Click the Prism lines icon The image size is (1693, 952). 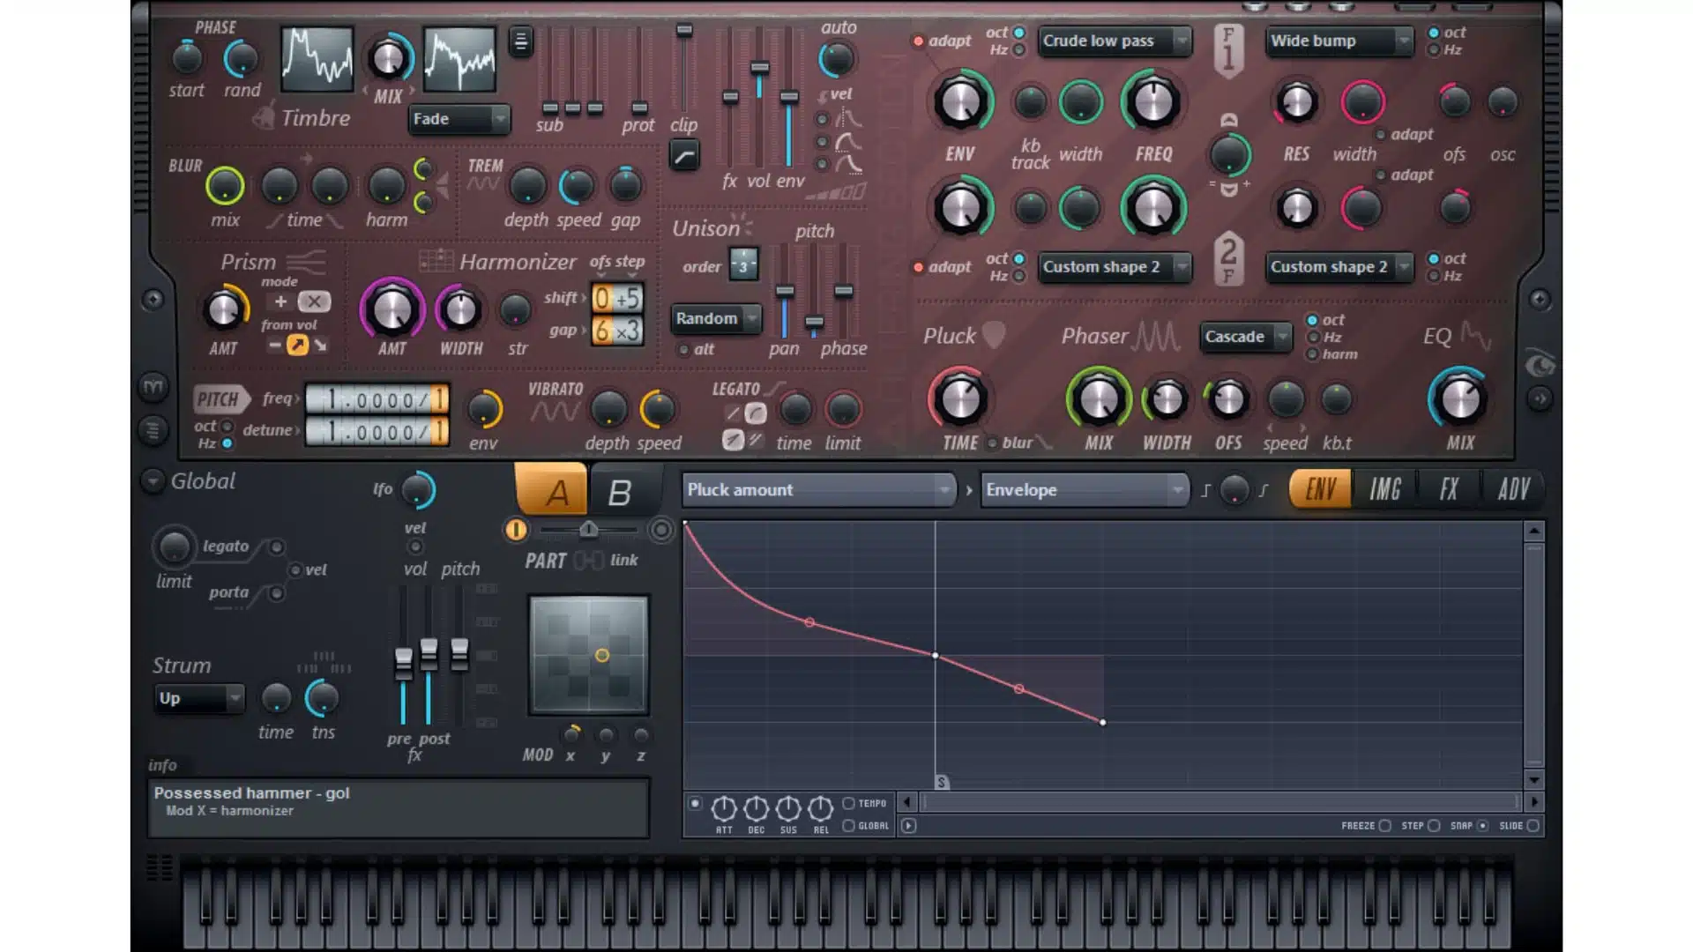click(x=305, y=262)
